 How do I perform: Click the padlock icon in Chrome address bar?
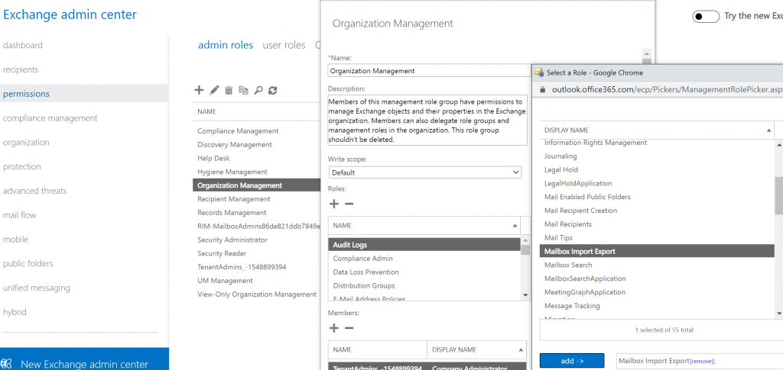pyautogui.click(x=543, y=89)
